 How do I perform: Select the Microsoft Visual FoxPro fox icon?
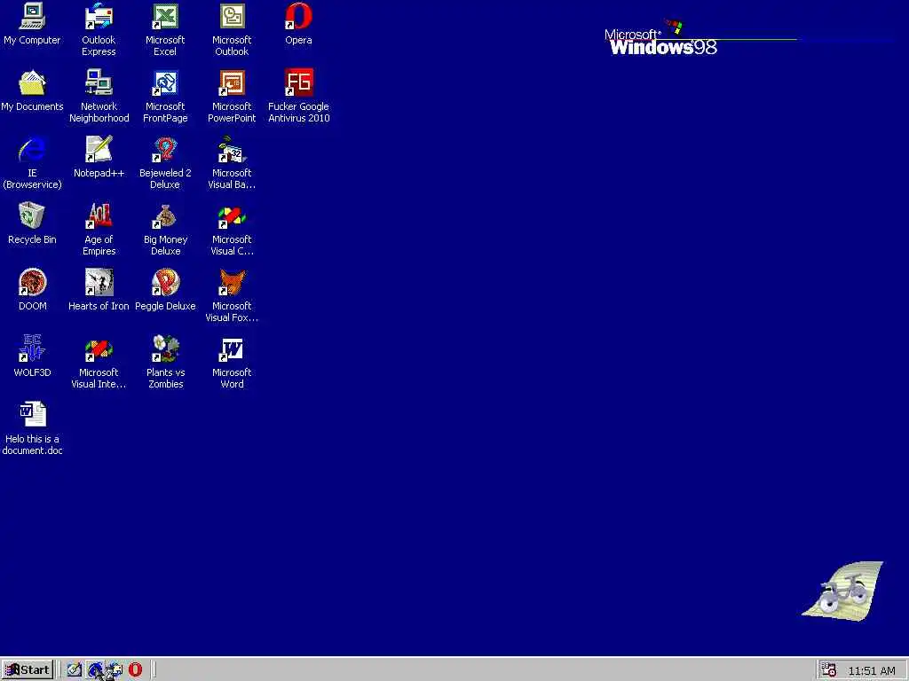coord(232,283)
